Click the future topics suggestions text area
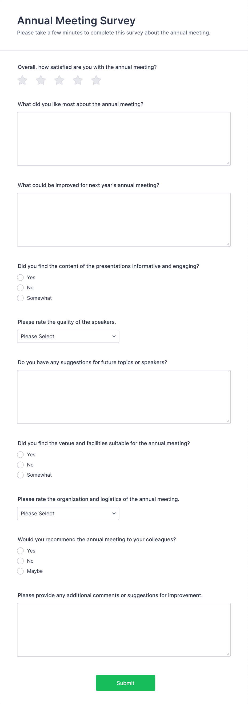 click(124, 396)
